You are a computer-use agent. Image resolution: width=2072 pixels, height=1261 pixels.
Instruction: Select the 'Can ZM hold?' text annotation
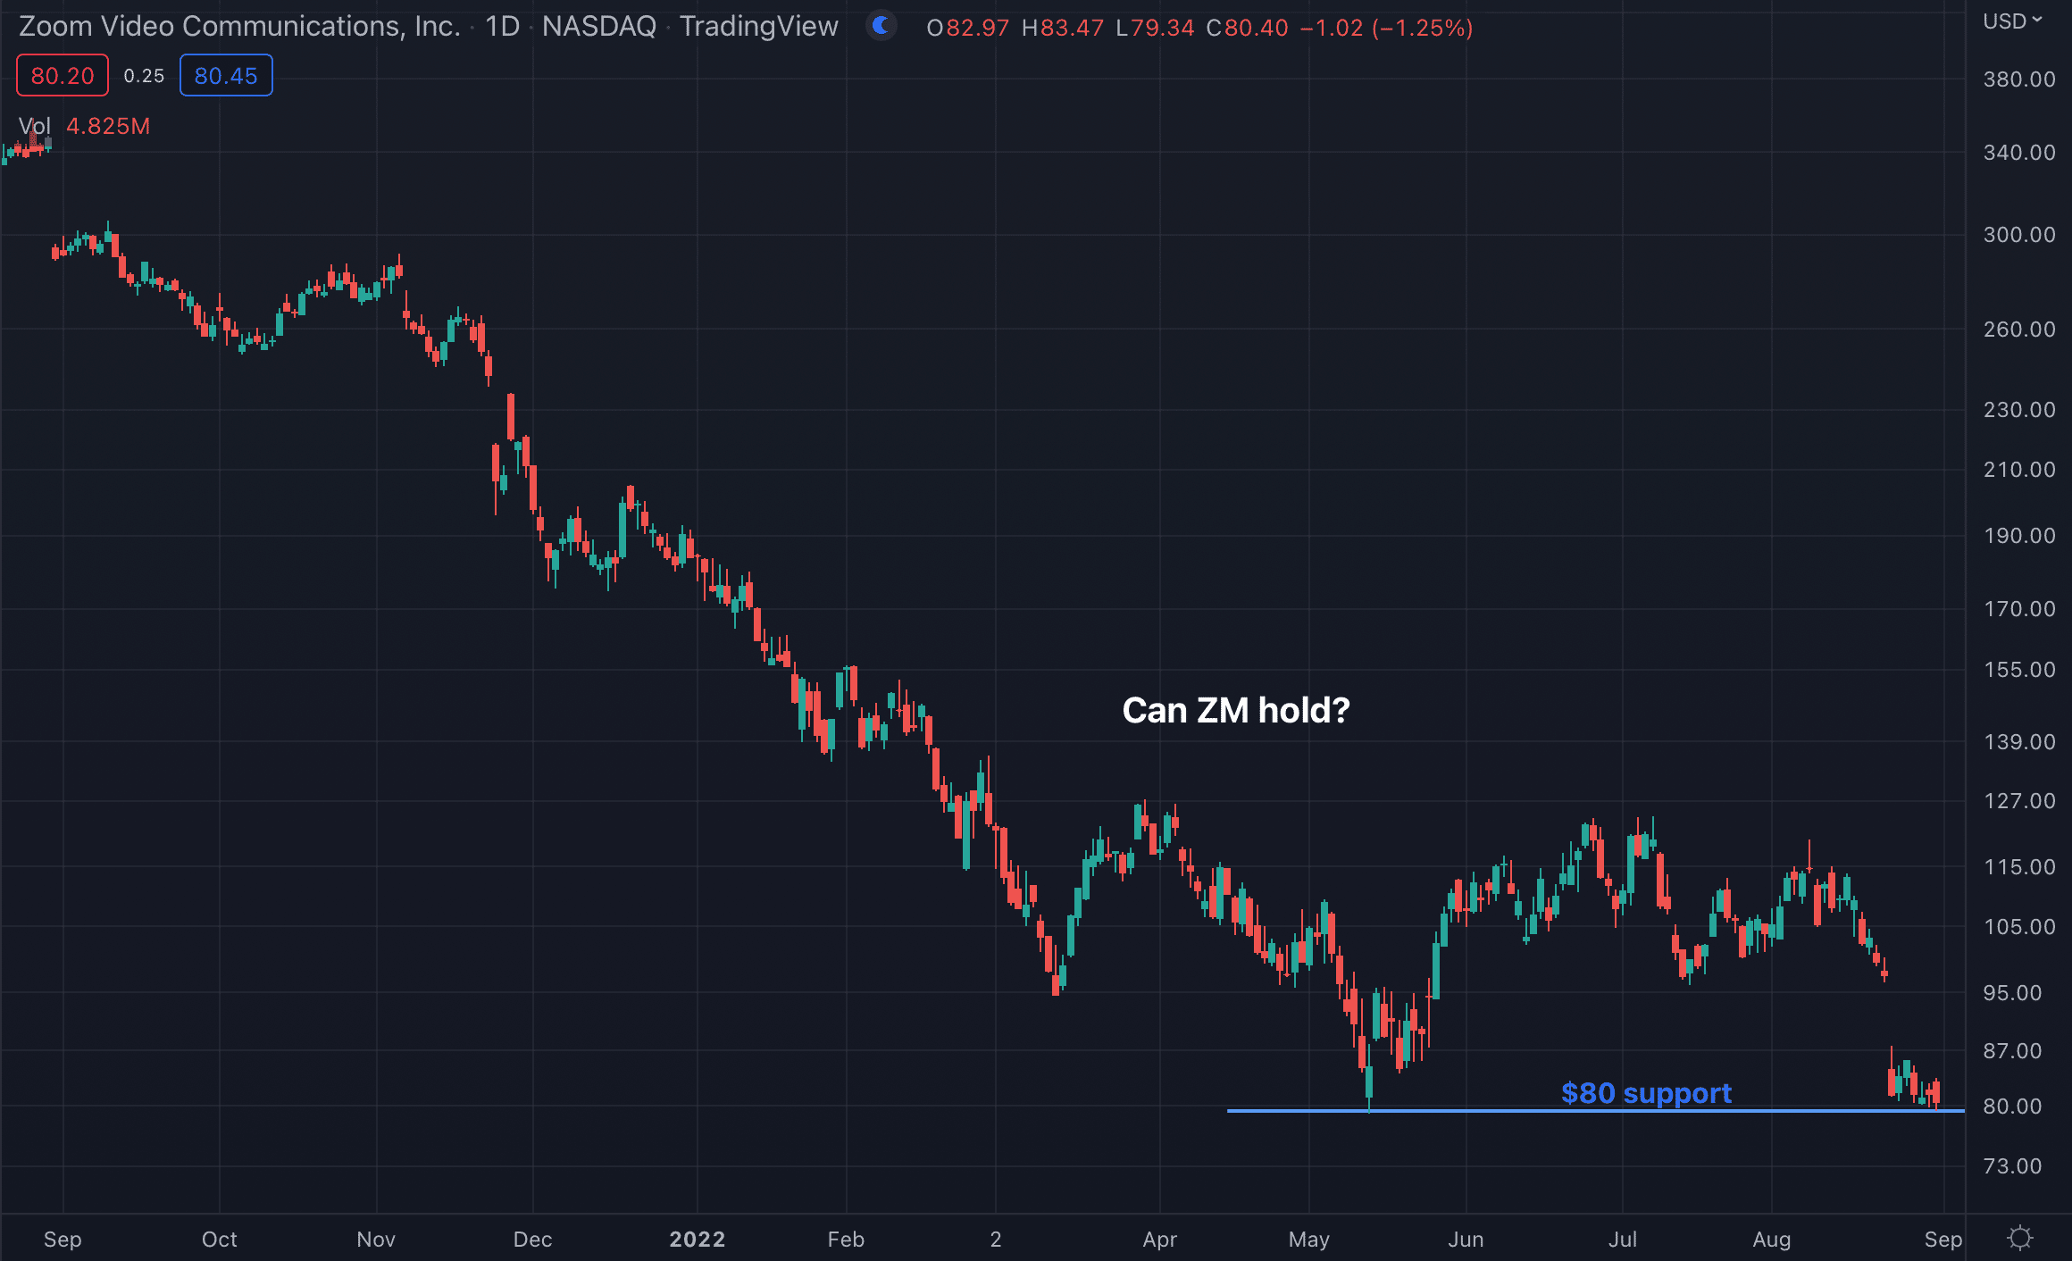1235,711
